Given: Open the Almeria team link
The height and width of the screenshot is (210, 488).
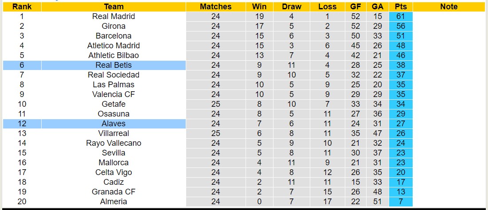Looking at the screenshot, I should [113, 202].
